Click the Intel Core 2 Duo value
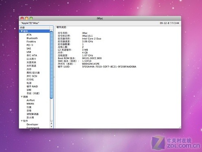Viewport: 202px width, 152px height. click(92, 39)
